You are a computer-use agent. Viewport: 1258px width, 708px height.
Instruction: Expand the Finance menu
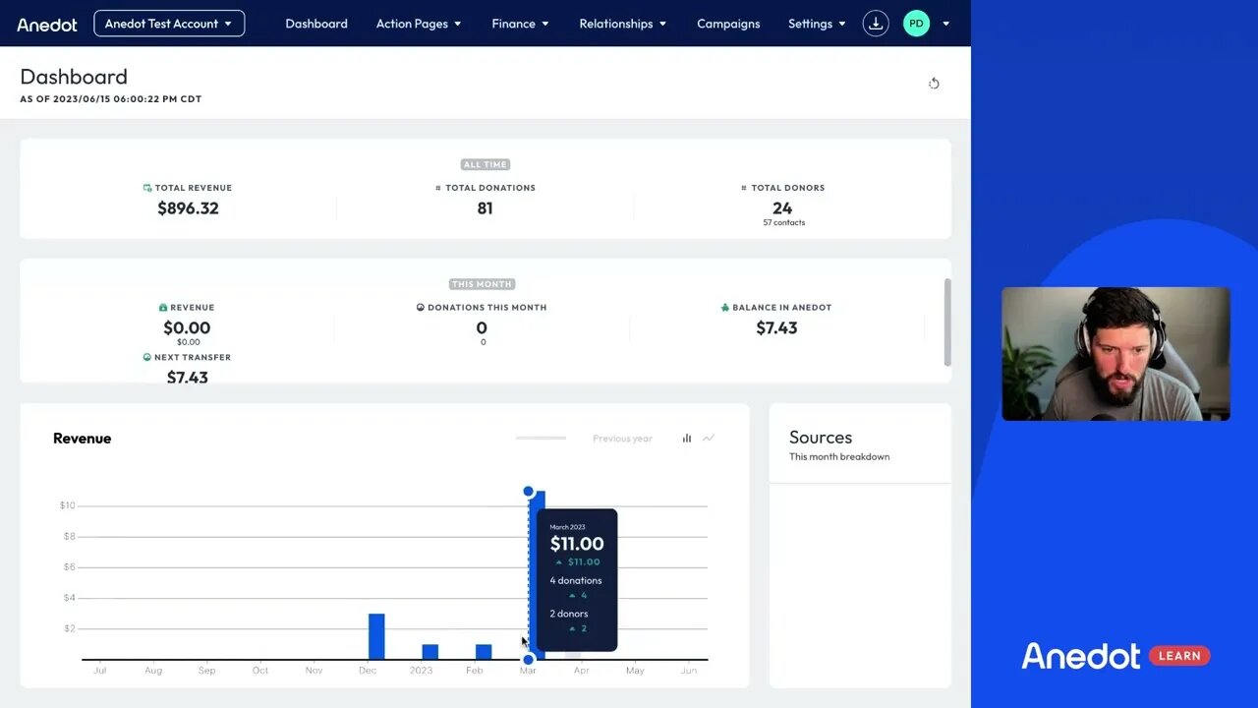(x=520, y=24)
